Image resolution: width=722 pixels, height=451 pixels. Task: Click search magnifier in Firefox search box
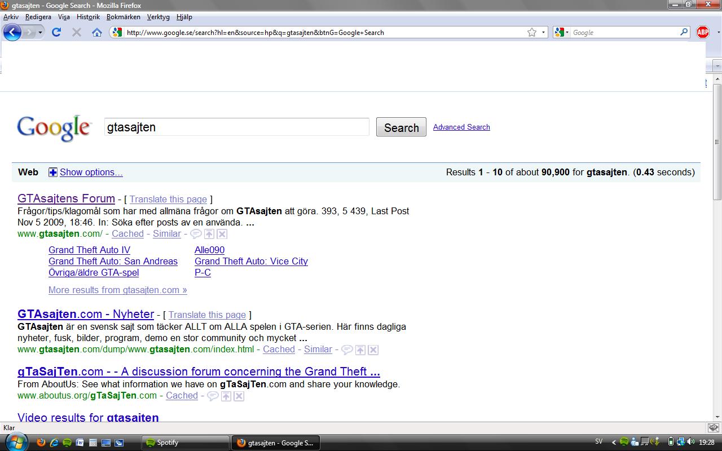[x=684, y=32]
